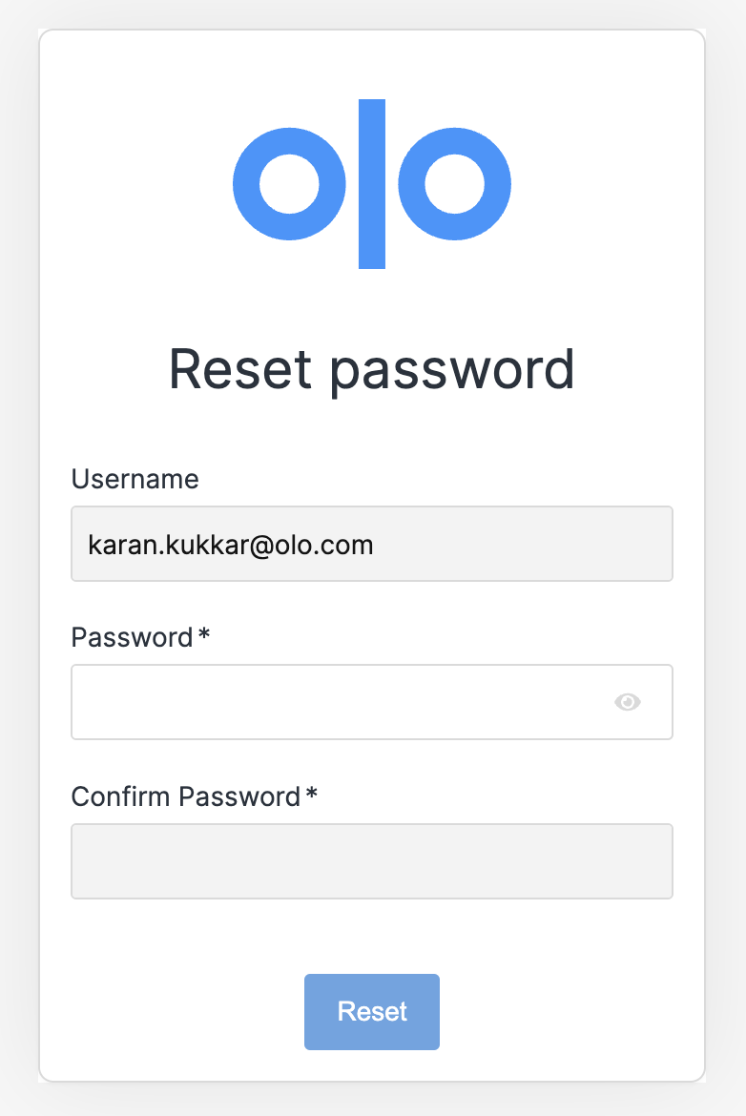The image size is (746, 1116).
Task: Submit the form with the Reset button
Action: point(372,1011)
